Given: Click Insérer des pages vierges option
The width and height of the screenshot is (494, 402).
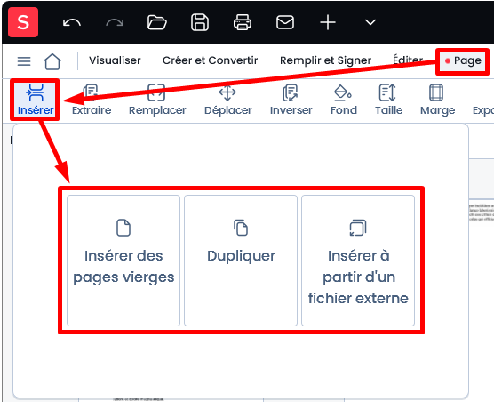Looking at the screenshot, I should point(123,261).
